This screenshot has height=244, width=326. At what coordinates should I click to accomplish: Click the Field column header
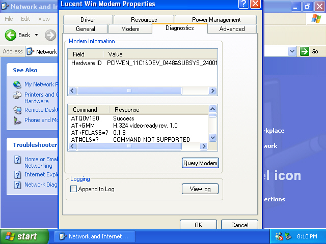click(x=86, y=54)
